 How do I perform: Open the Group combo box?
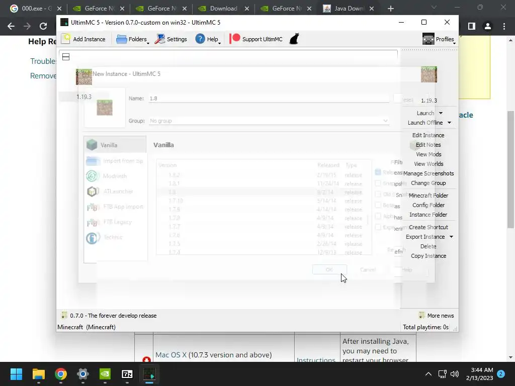coord(269,121)
